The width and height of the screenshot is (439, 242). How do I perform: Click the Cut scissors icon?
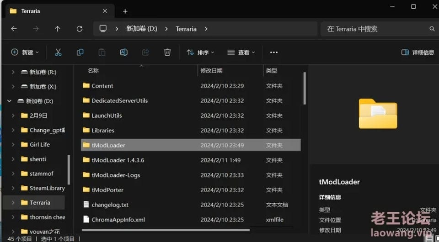[58, 52]
